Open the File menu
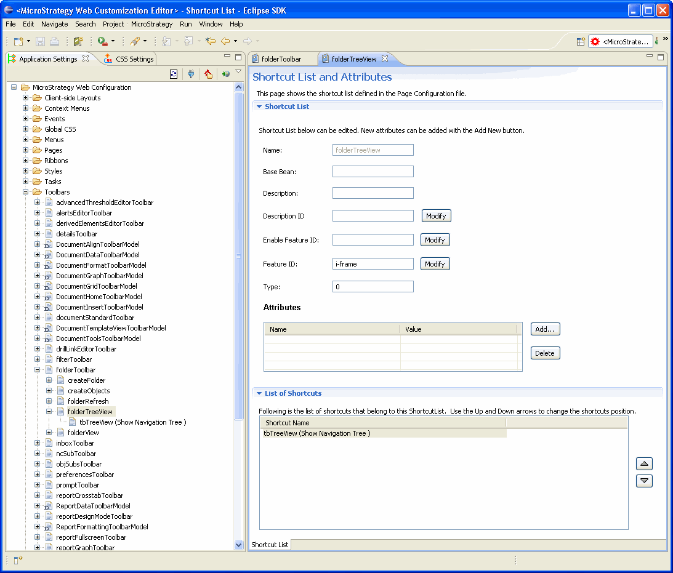This screenshot has width=673, height=573. tap(10, 24)
